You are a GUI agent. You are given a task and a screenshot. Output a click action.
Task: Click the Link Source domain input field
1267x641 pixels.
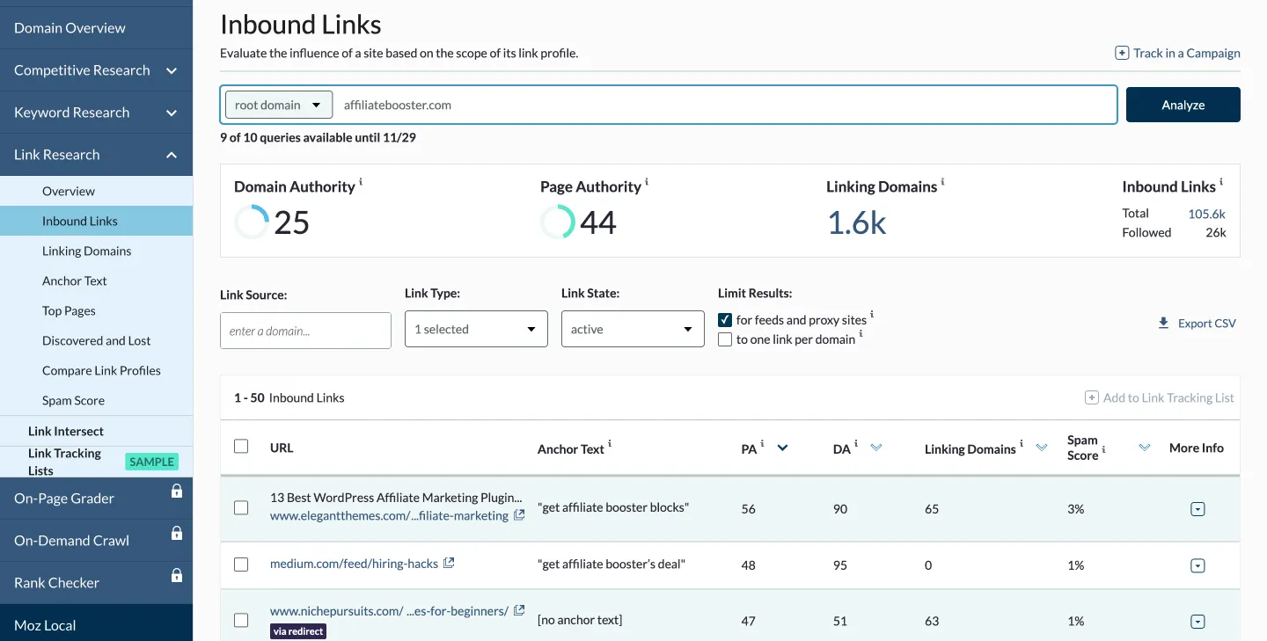(305, 330)
